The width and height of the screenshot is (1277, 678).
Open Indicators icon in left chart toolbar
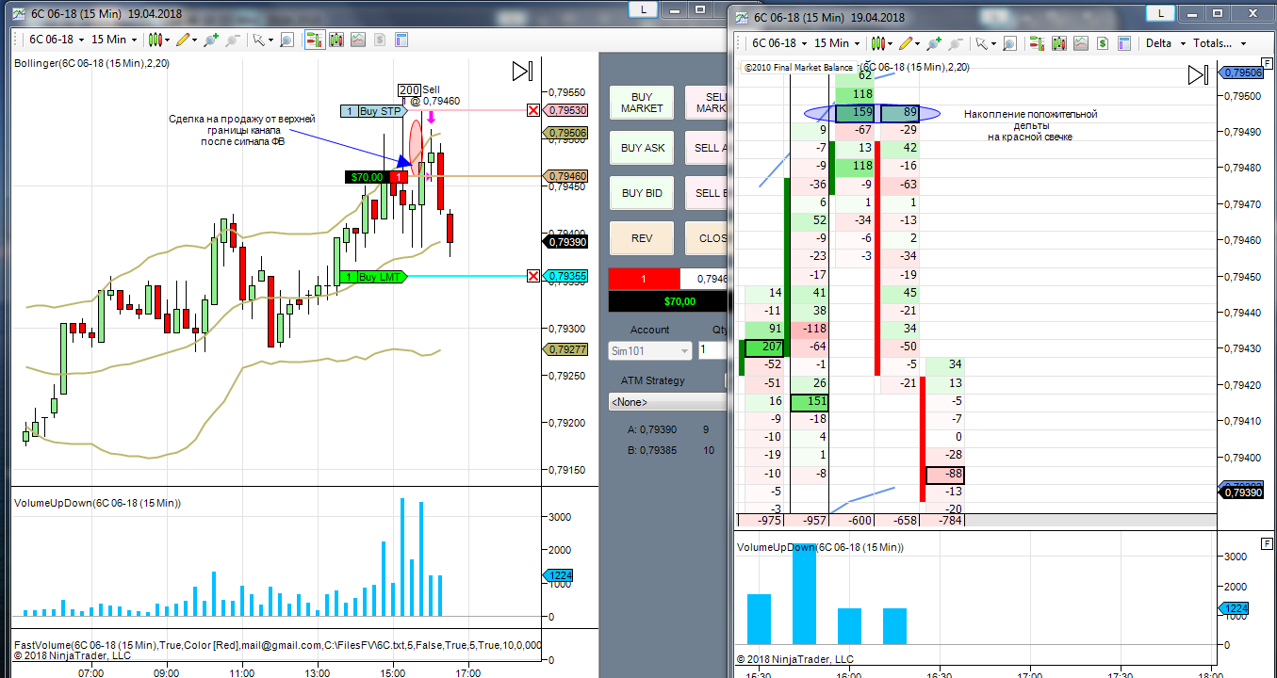(x=358, y=40)
